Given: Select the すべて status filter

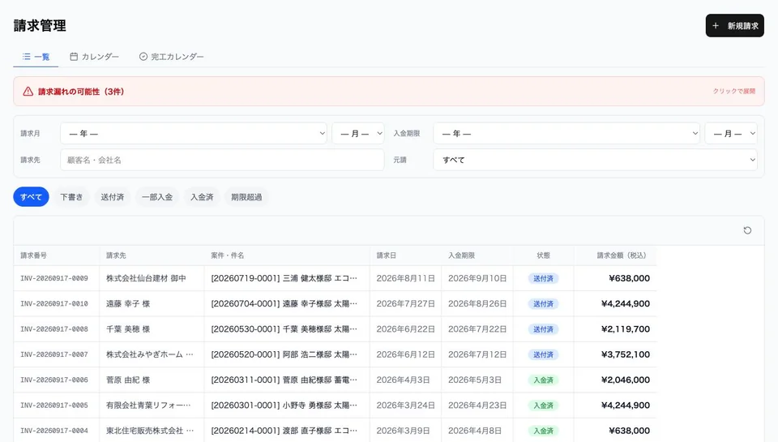Looking at the screenshot, I should pyautogui.click(x=31, y=196).
